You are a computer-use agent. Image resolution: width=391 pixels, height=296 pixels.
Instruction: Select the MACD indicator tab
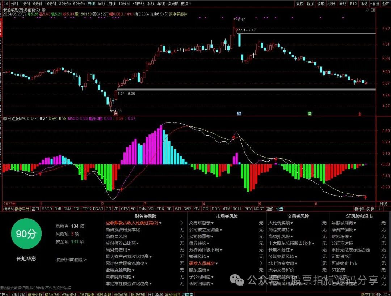click(x=47, y=209)
